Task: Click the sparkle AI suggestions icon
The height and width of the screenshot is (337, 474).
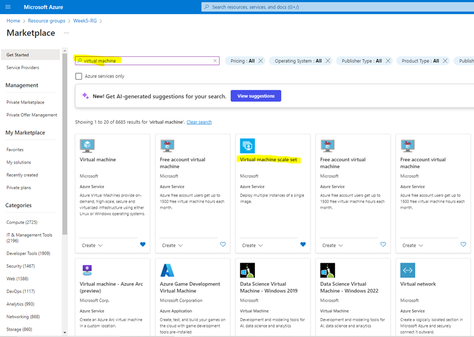Action: pos(86,96)
